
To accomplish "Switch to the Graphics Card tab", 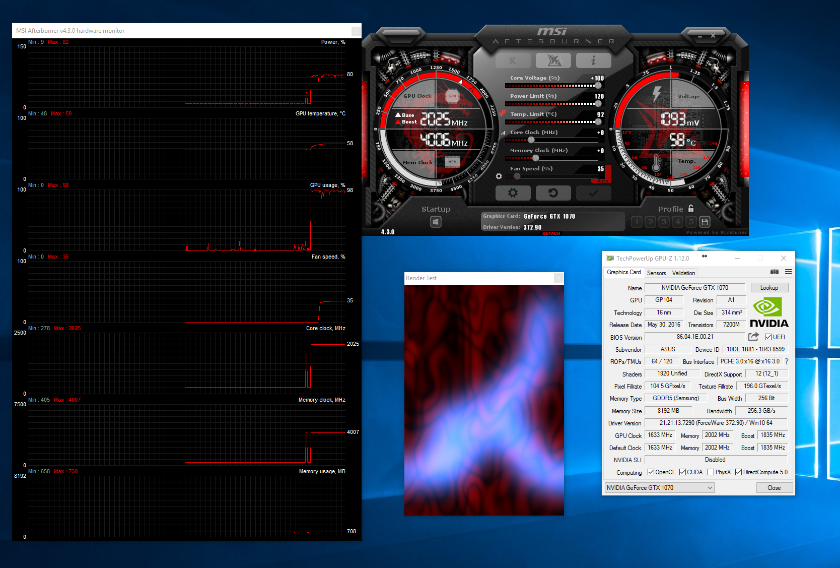I will (623, 272).
